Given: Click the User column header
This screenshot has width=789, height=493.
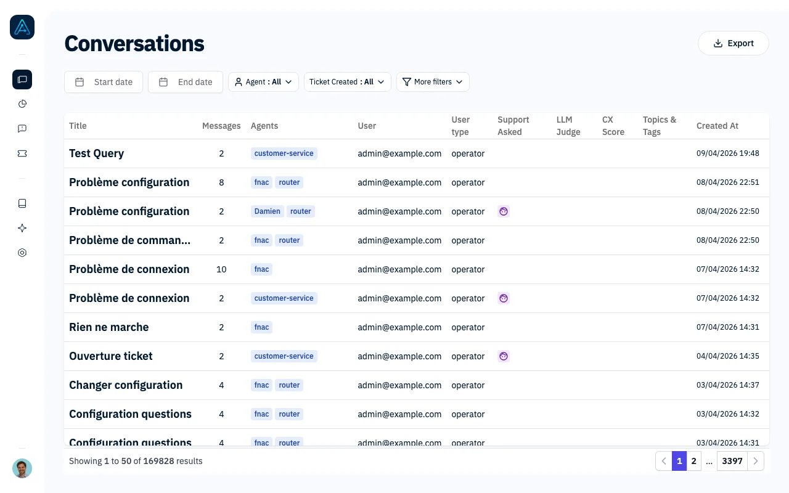Looking at the screenshot, I should (x=367, y=126).
